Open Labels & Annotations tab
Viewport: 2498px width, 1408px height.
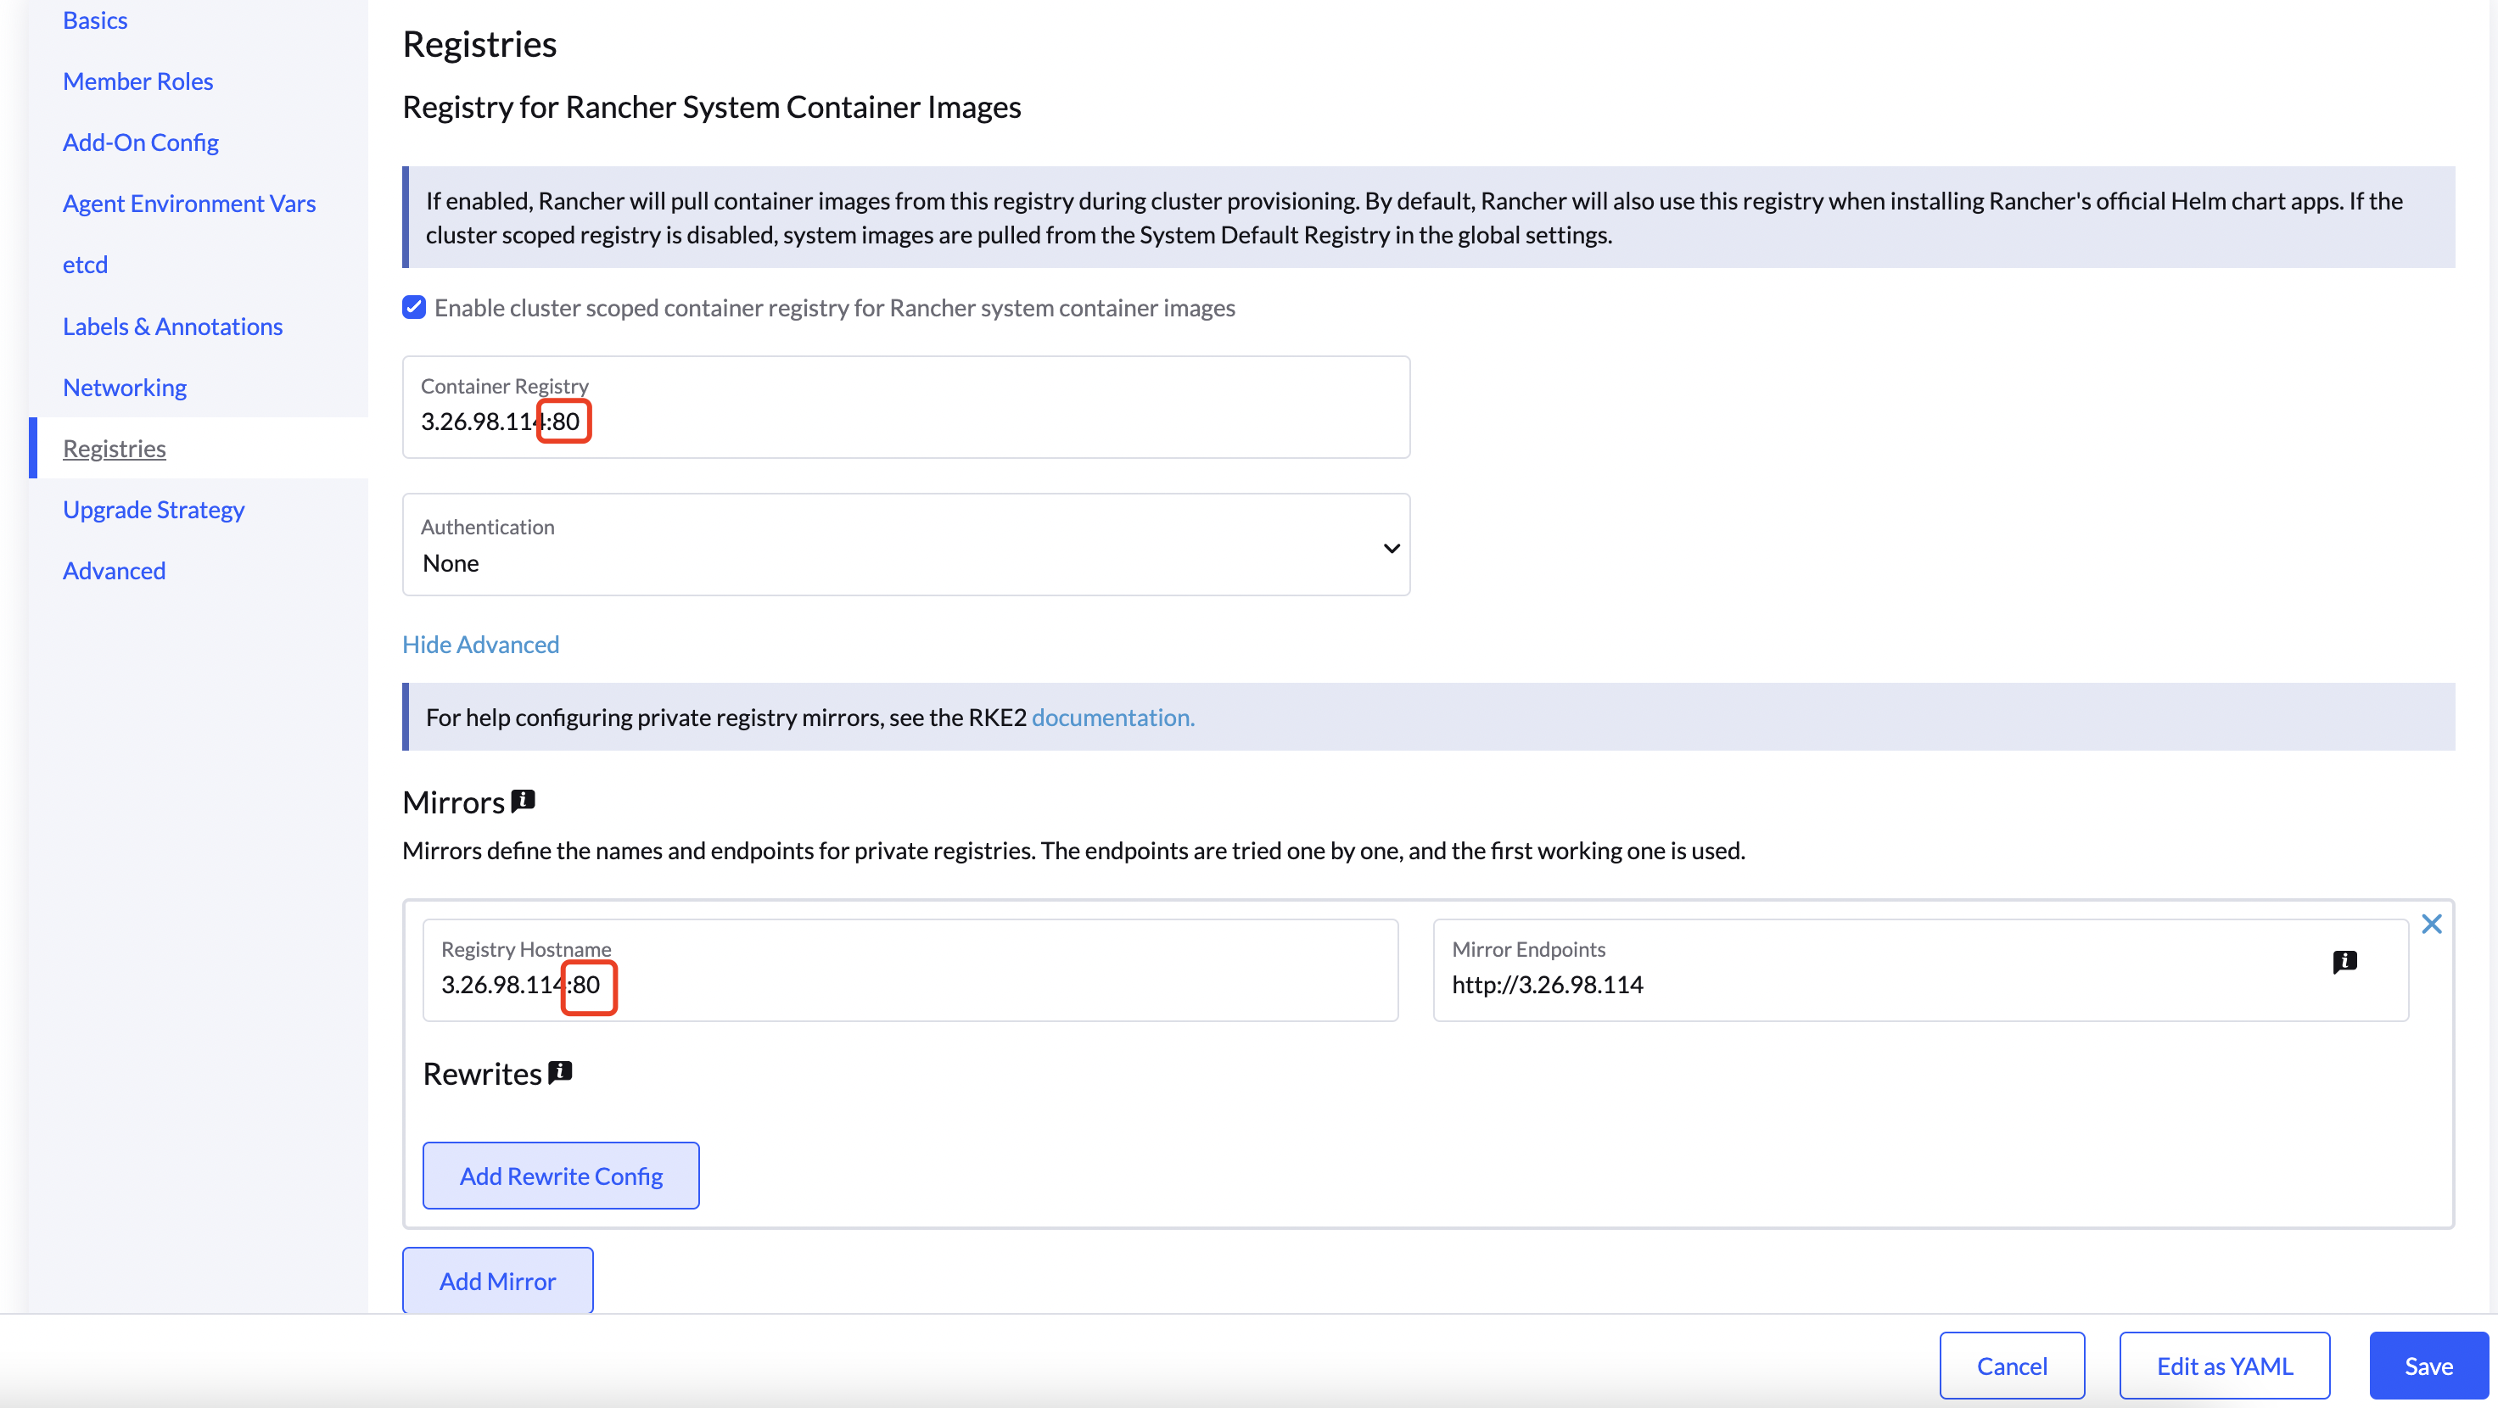click(x=172, y=326)
